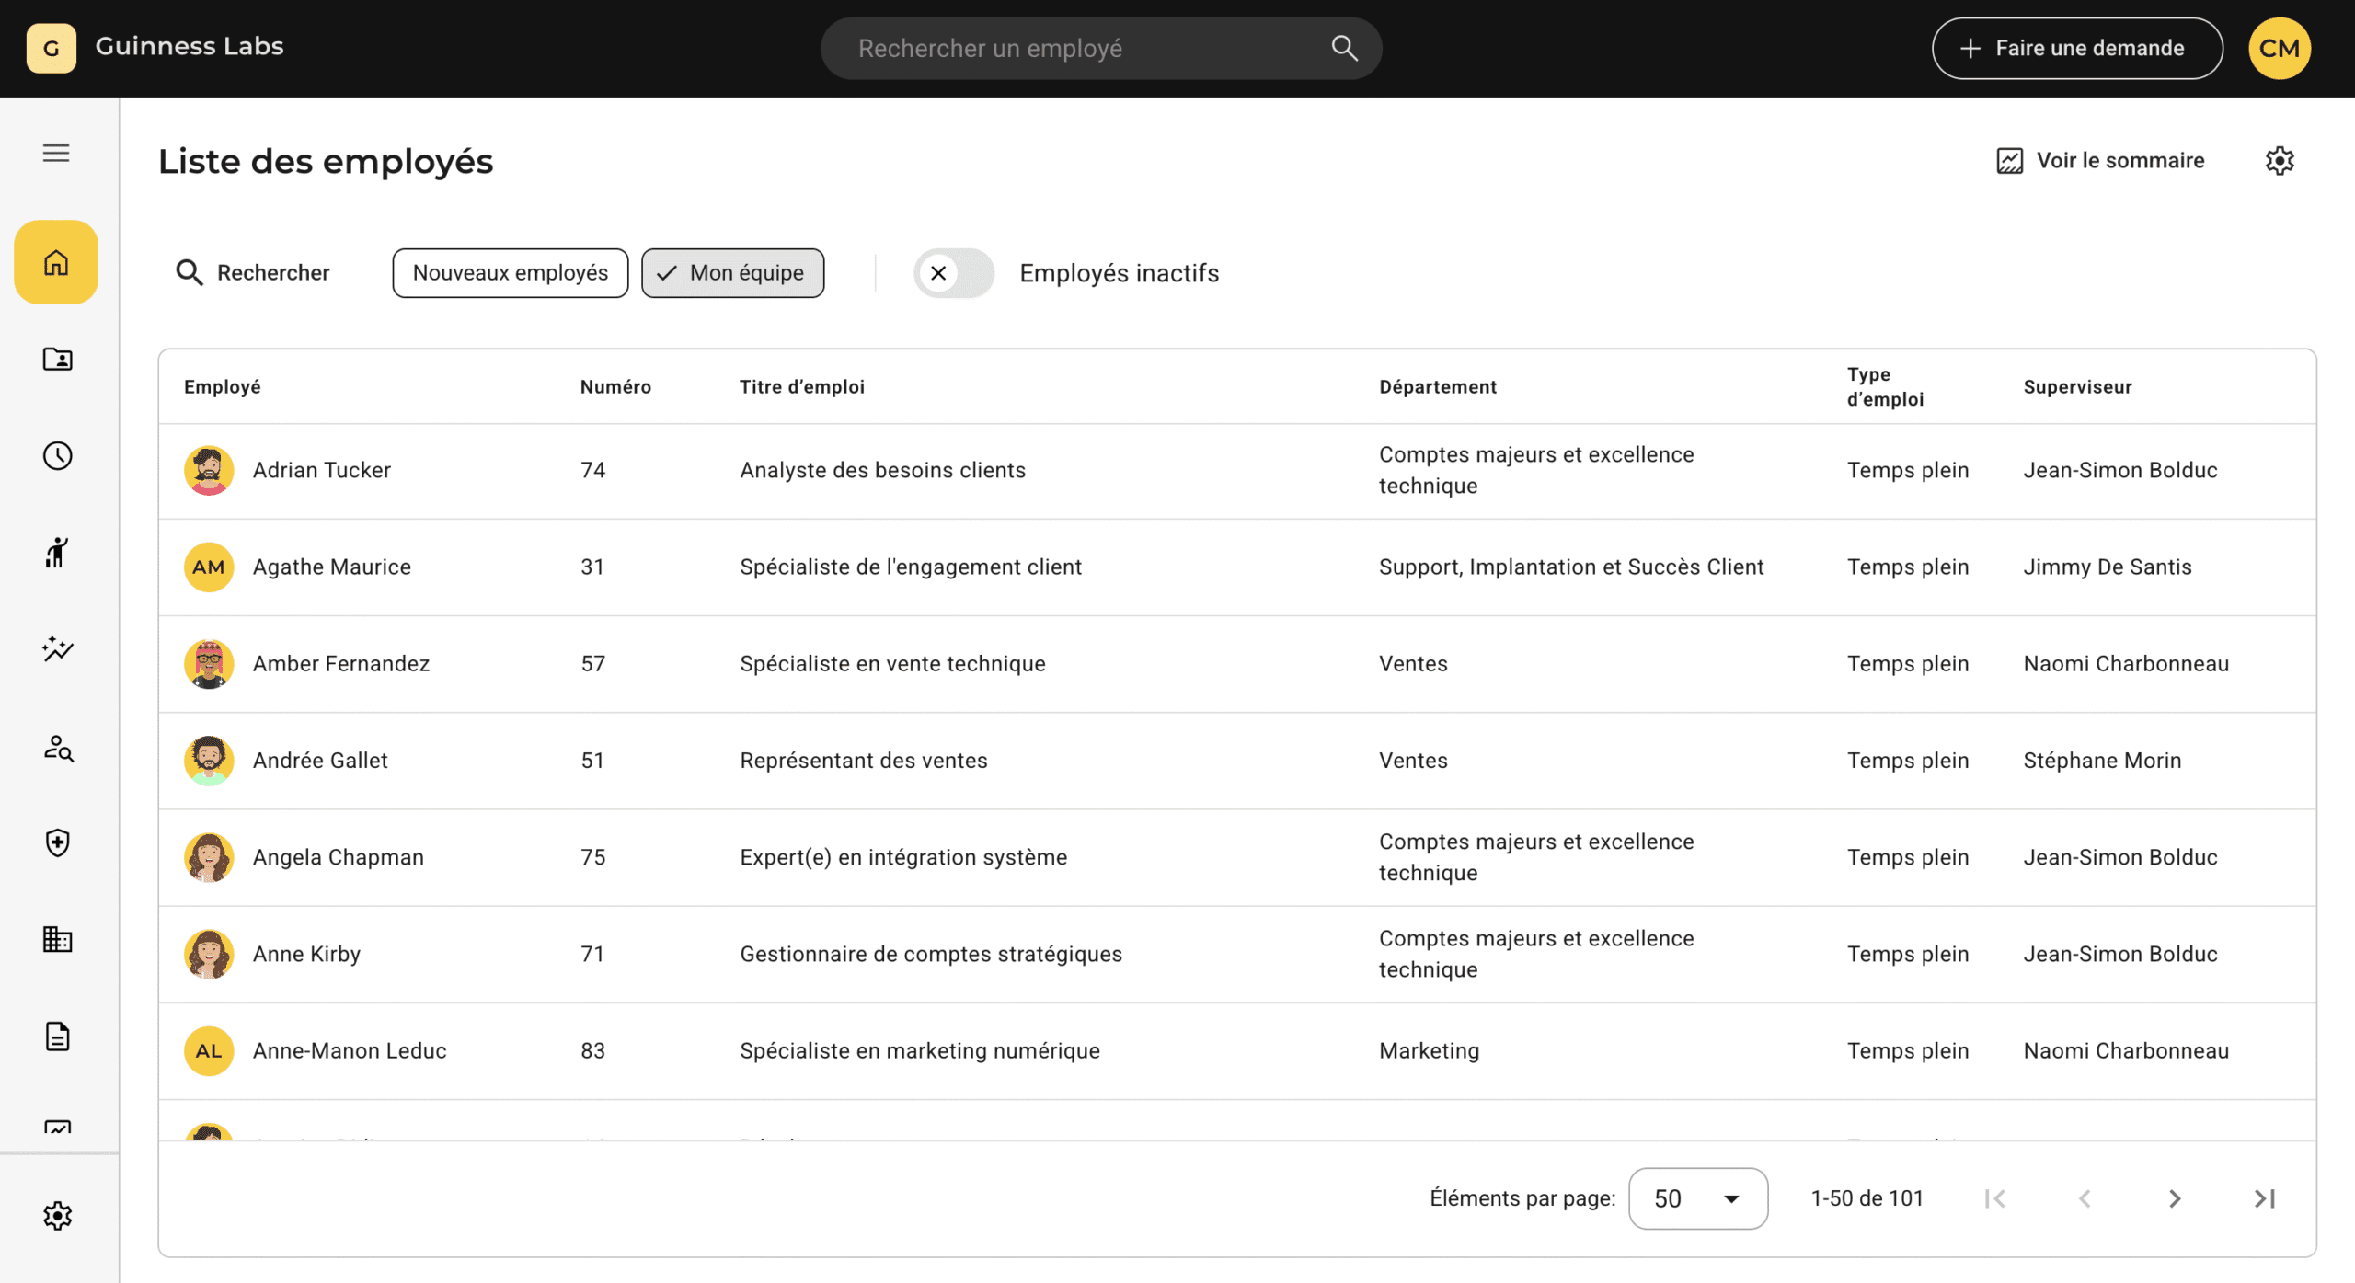Go to the previous page of results

[x=2085, y=1198]
